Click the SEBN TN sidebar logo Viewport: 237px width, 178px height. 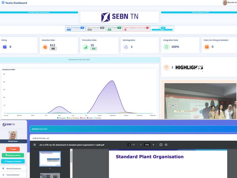pos(9,124)
